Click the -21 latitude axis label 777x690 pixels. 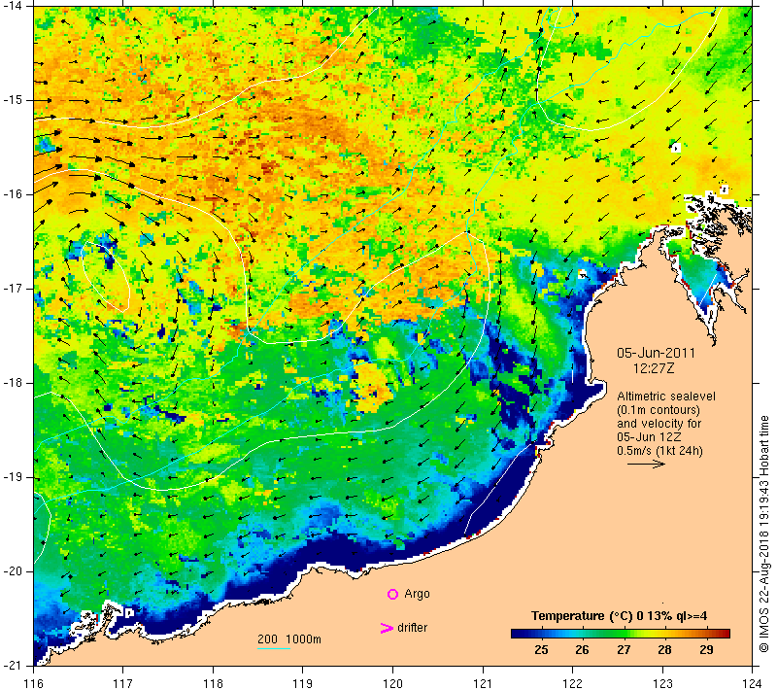[13, 665]
